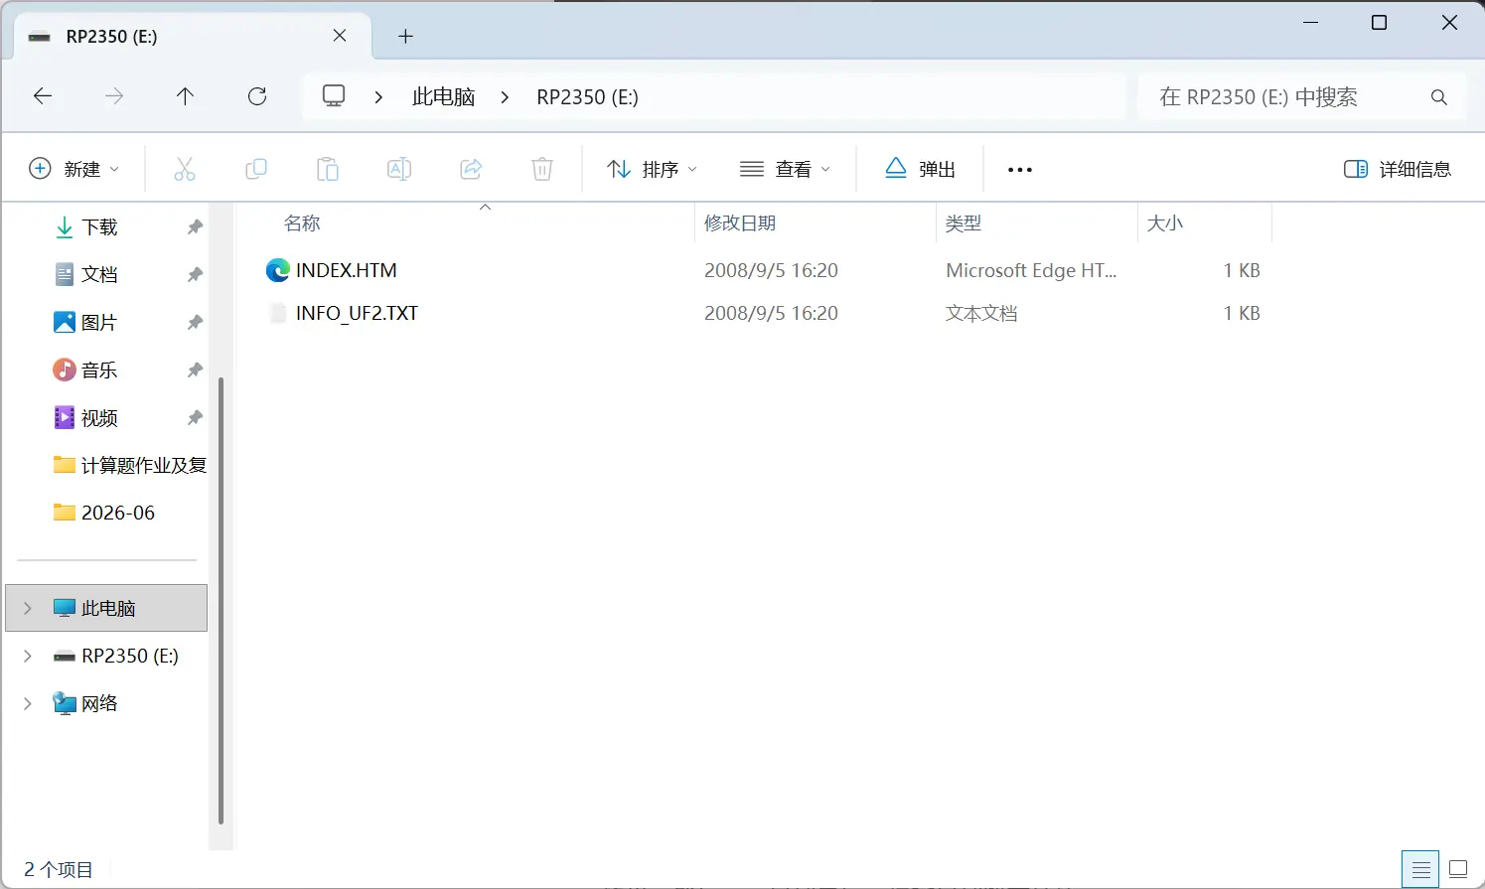1485x889 pixels.
Task: Open the 排序 sort dropdown
Action: [653, 169]
